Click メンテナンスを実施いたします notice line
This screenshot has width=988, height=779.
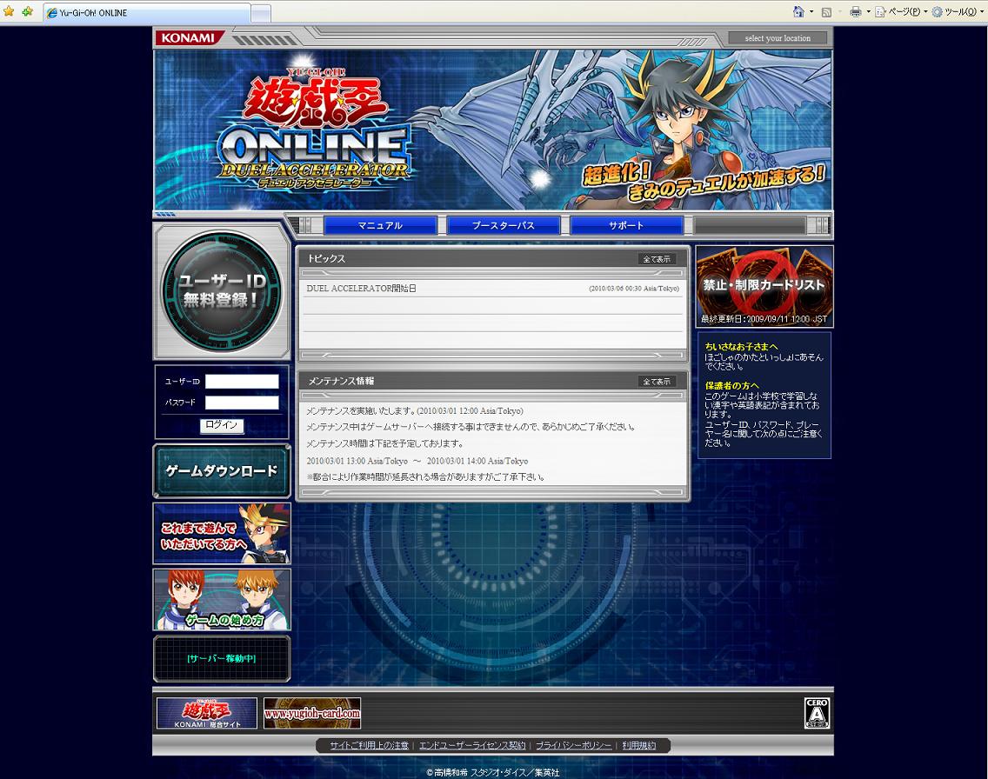[415, 410]
